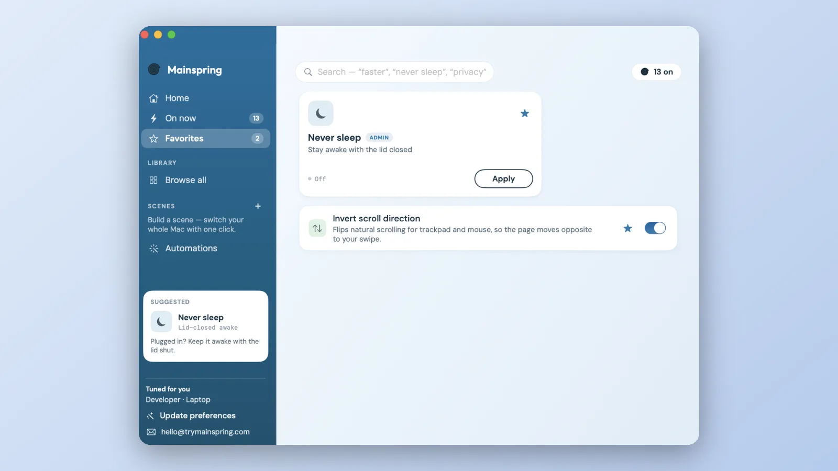Select Favorites in the sidebar
This screenshot has height=471, width=838.
pos(206,139)
